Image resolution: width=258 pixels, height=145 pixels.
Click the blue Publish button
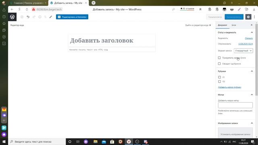(x=234, y=17)
